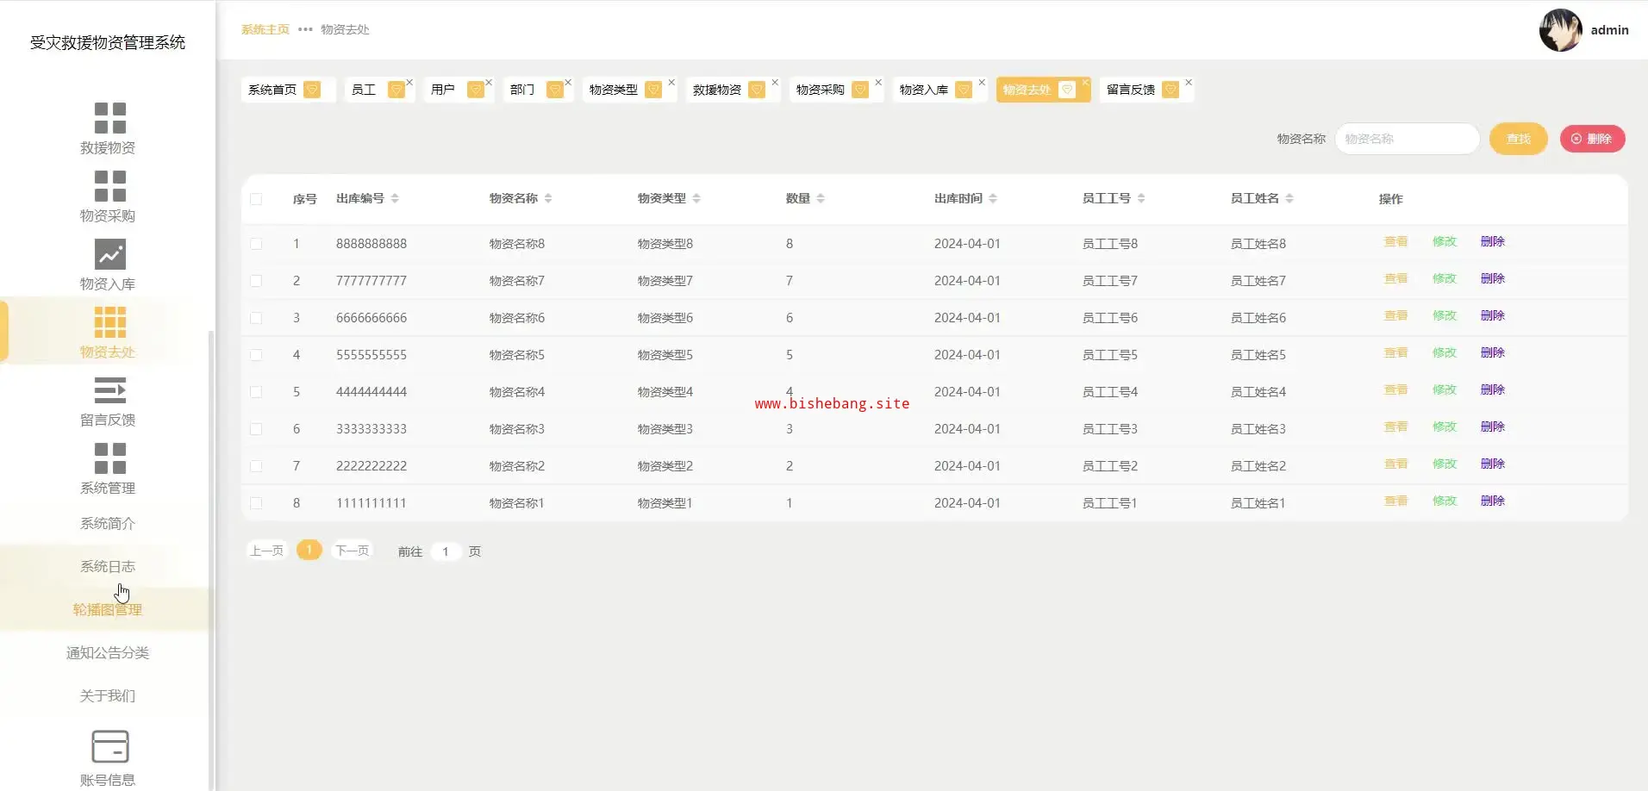Focus the 物资名称 search field
This screenshot has height=791, width=1648.
[1407, 139]
